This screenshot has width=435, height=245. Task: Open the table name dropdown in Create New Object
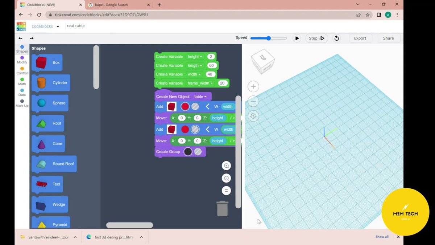click(202, 97)
